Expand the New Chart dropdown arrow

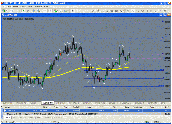click(6, 11)
